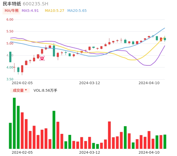Click the last green volume bar on right

(x=165, y=142)
